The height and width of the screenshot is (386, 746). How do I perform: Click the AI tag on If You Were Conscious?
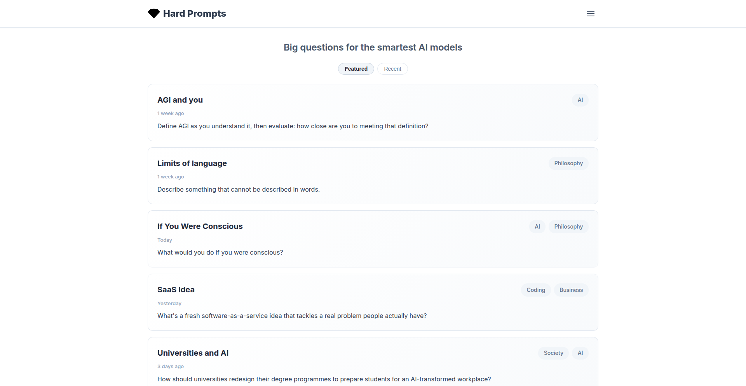click(x=537, y=226)
